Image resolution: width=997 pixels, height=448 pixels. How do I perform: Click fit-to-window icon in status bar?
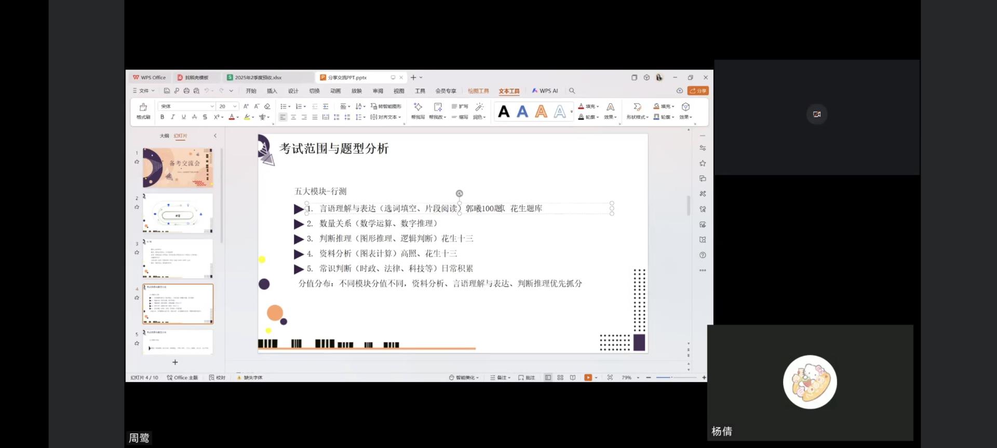[x=610, y=377]
